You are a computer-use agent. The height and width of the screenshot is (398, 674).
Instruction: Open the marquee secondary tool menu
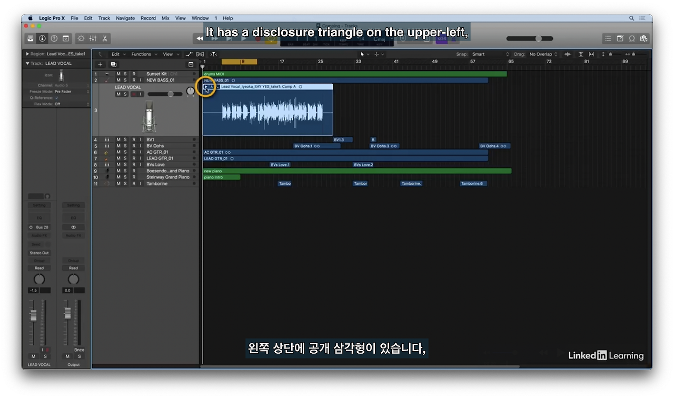[379, 54]
